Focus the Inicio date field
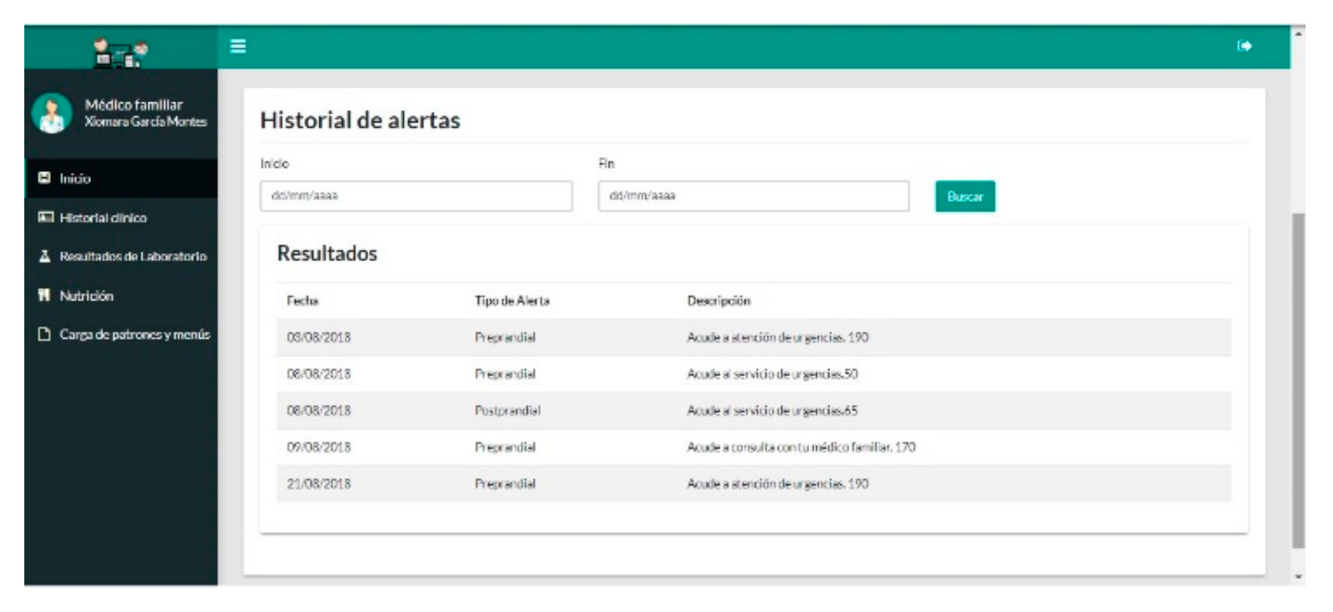The width and height of the screenshot is (1333, 612). [416, 196]
